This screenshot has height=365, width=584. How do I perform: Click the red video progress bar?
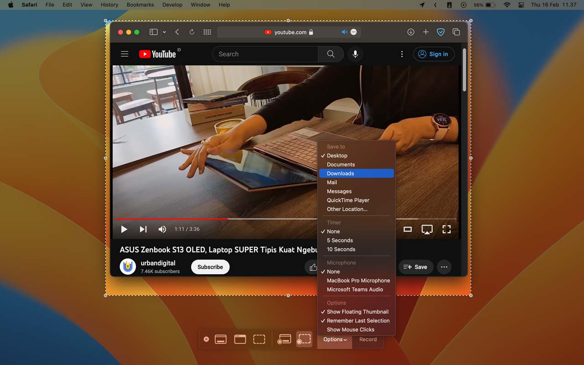171,219
